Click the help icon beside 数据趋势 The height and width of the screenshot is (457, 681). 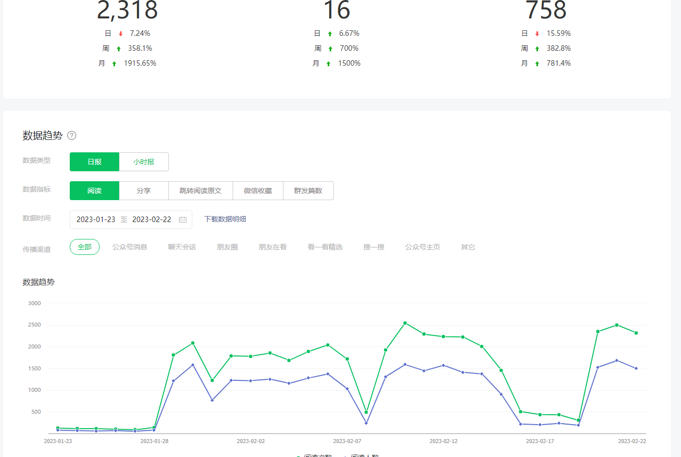click(x=72, y=135)
